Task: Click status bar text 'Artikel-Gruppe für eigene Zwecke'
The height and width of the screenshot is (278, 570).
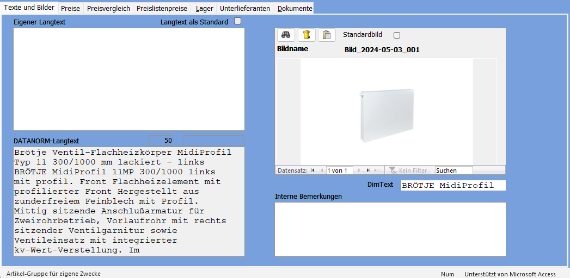Action: [x=53, y=274]
